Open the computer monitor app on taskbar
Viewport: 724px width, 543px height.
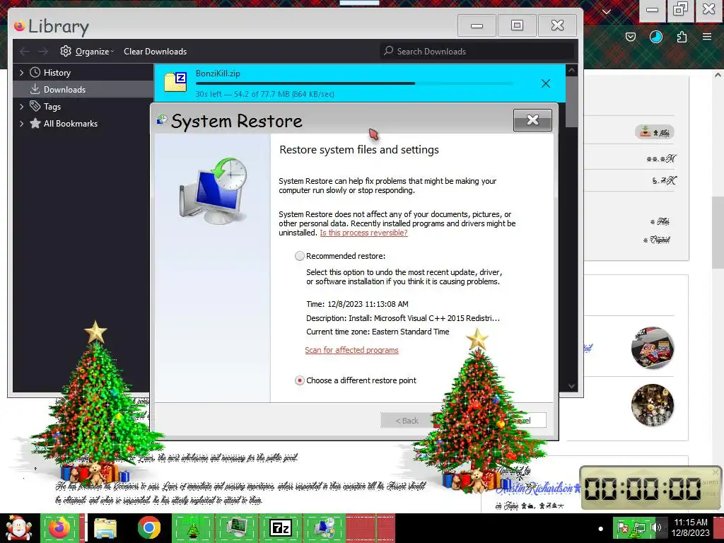point(237,527)
